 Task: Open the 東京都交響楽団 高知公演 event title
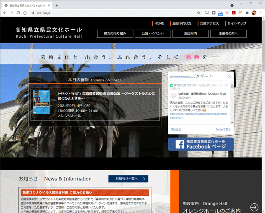(x=106, y=96)
